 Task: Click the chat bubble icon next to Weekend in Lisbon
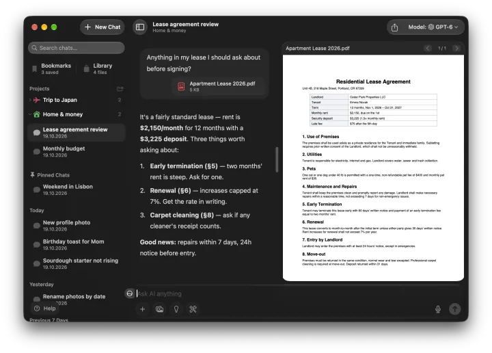(x=37, y=189)
